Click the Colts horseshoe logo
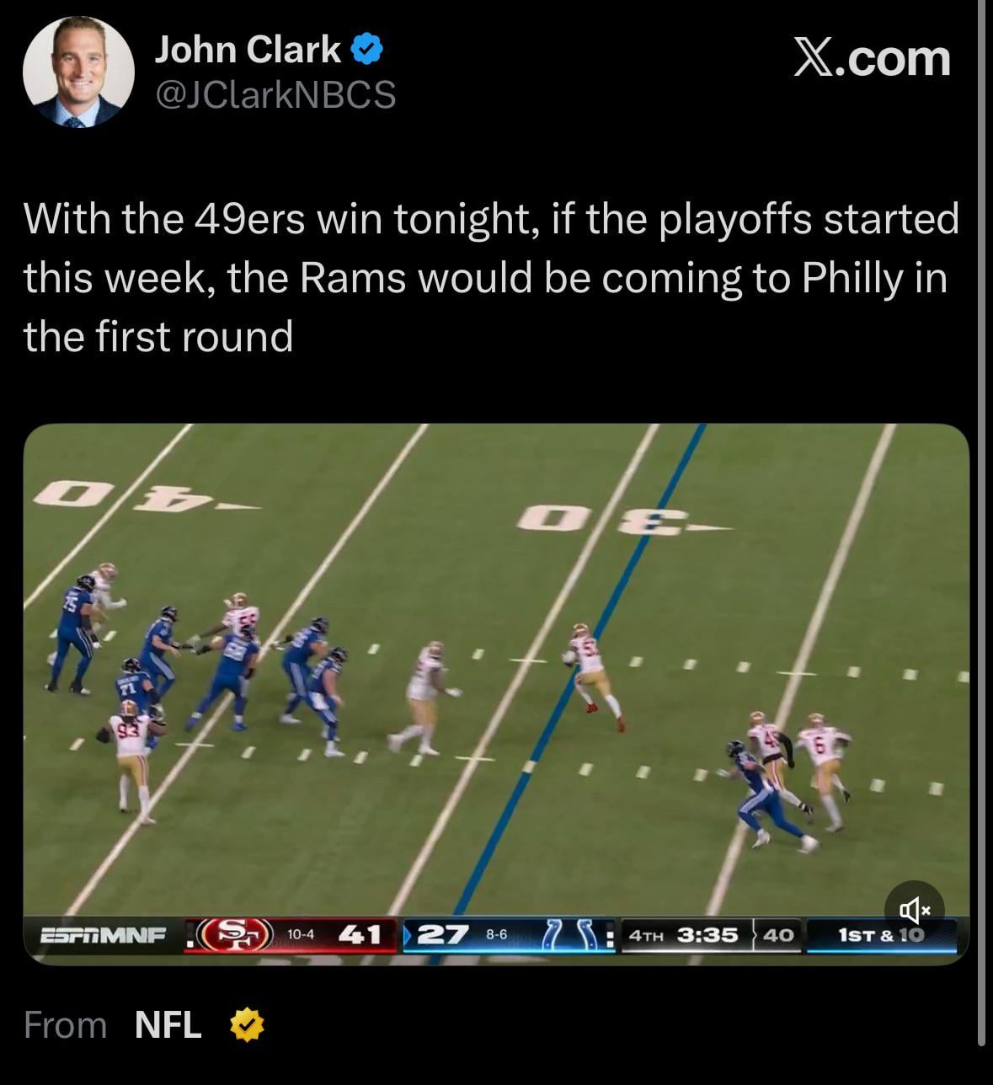 [x=576, y=936]
